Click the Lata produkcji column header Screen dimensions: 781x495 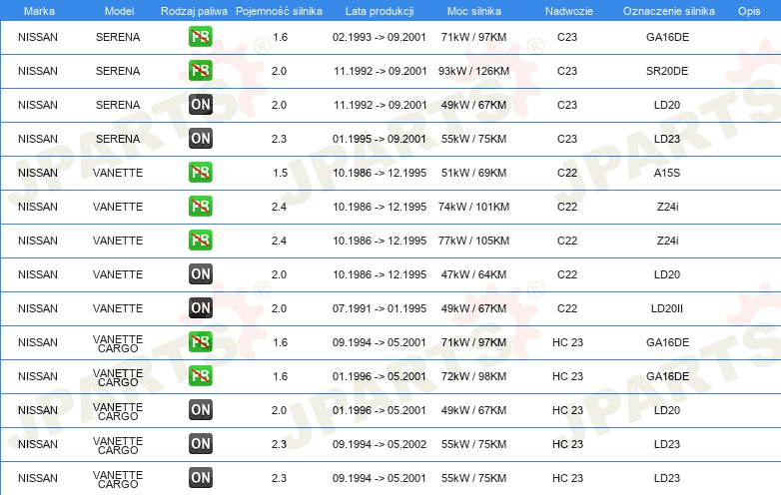380,11
